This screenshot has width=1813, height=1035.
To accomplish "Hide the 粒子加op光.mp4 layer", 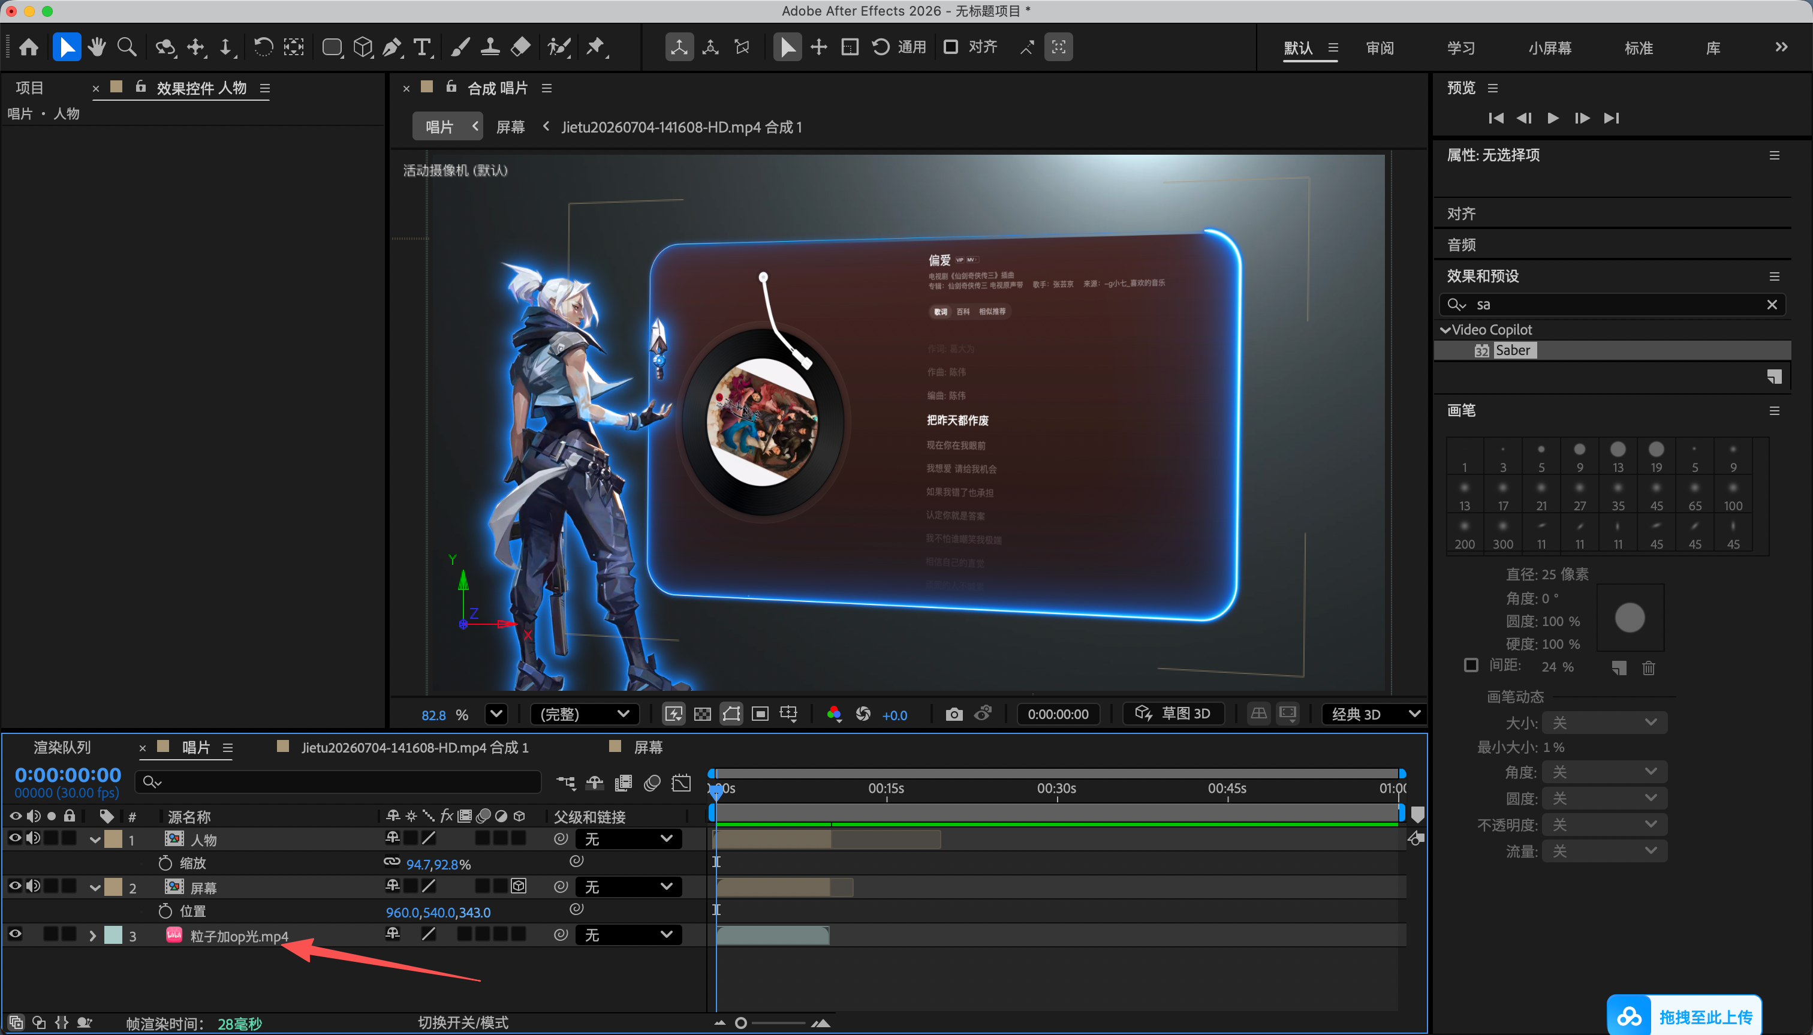I will click(x=15, y=934).
